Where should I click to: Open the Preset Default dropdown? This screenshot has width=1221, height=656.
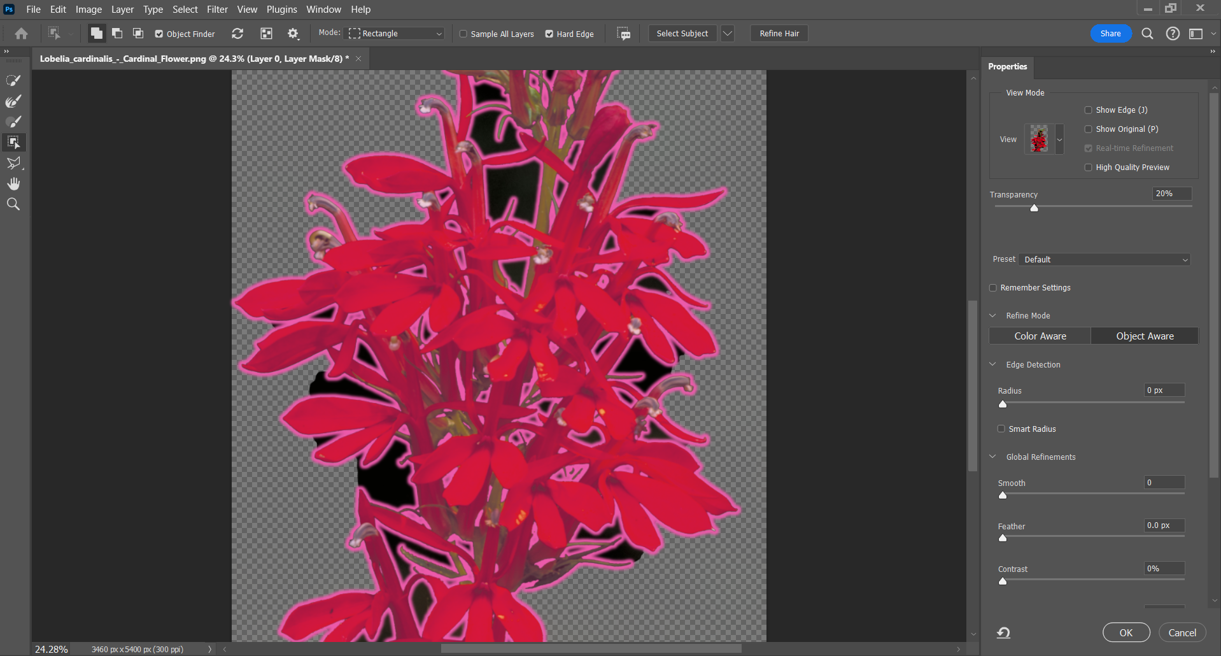point(1105,260)
